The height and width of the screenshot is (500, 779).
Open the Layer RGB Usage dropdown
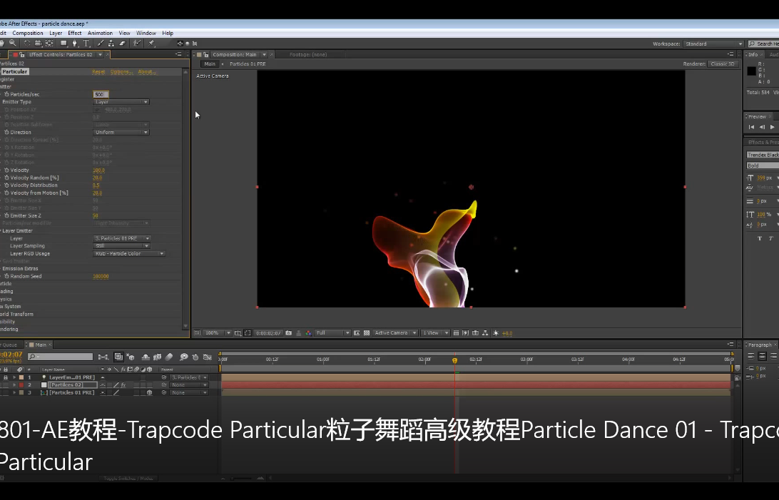pyautogui.click(x=129, y=253)
